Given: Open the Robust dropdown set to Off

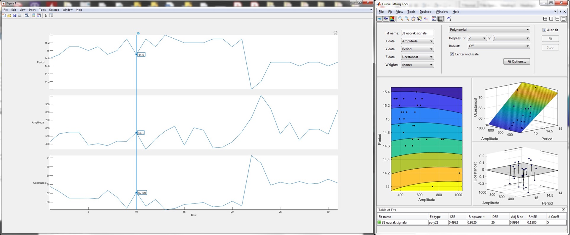Looking at the screenshot, I should 498,46.
